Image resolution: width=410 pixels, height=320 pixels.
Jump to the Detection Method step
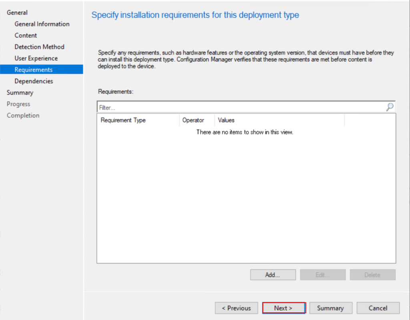(39, 47)
